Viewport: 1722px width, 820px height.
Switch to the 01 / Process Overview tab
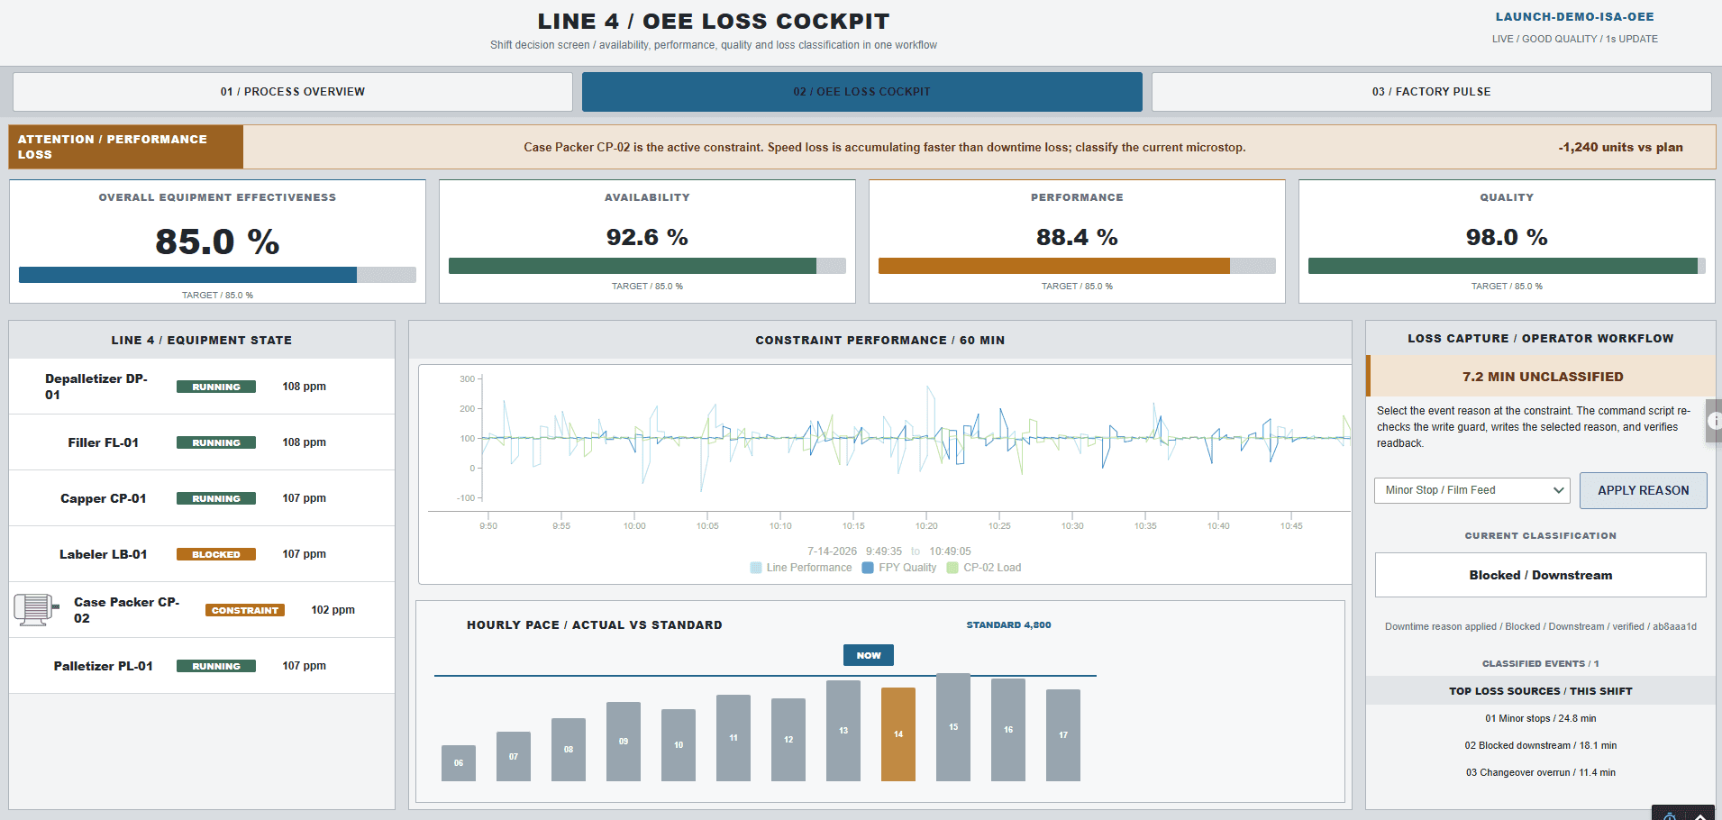(293, 92)
